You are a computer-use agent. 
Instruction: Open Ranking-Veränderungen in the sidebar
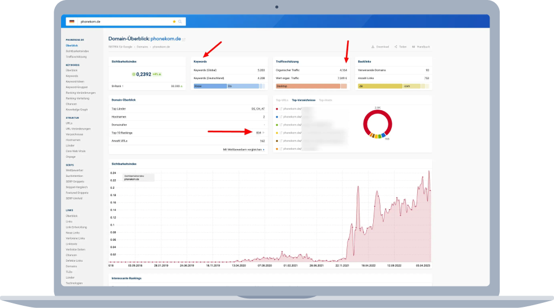[80, 93]
